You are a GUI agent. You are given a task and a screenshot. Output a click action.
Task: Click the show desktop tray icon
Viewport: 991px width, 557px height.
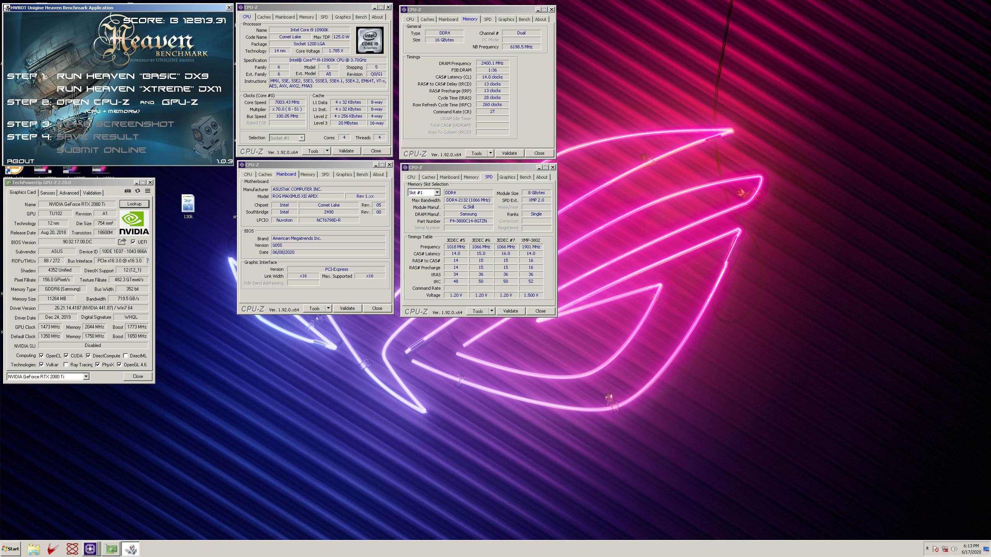click(986, 549)
